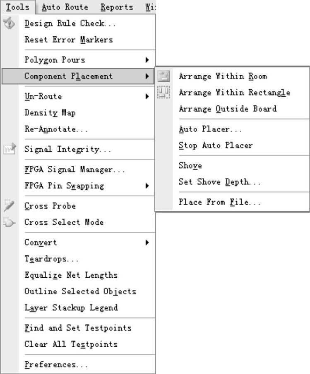Click the Design Rule Check icon
Image resolution: width=310 pixels, height=374 pixels.
click(9, 24)
